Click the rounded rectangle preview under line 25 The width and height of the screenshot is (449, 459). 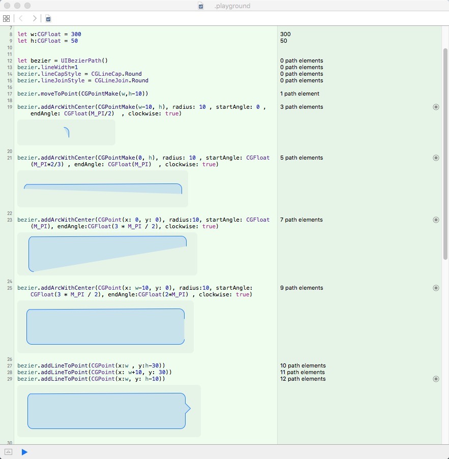click(x=105, y=326)
